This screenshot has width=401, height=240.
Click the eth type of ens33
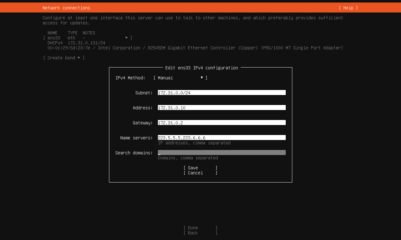tap(71, 38)
